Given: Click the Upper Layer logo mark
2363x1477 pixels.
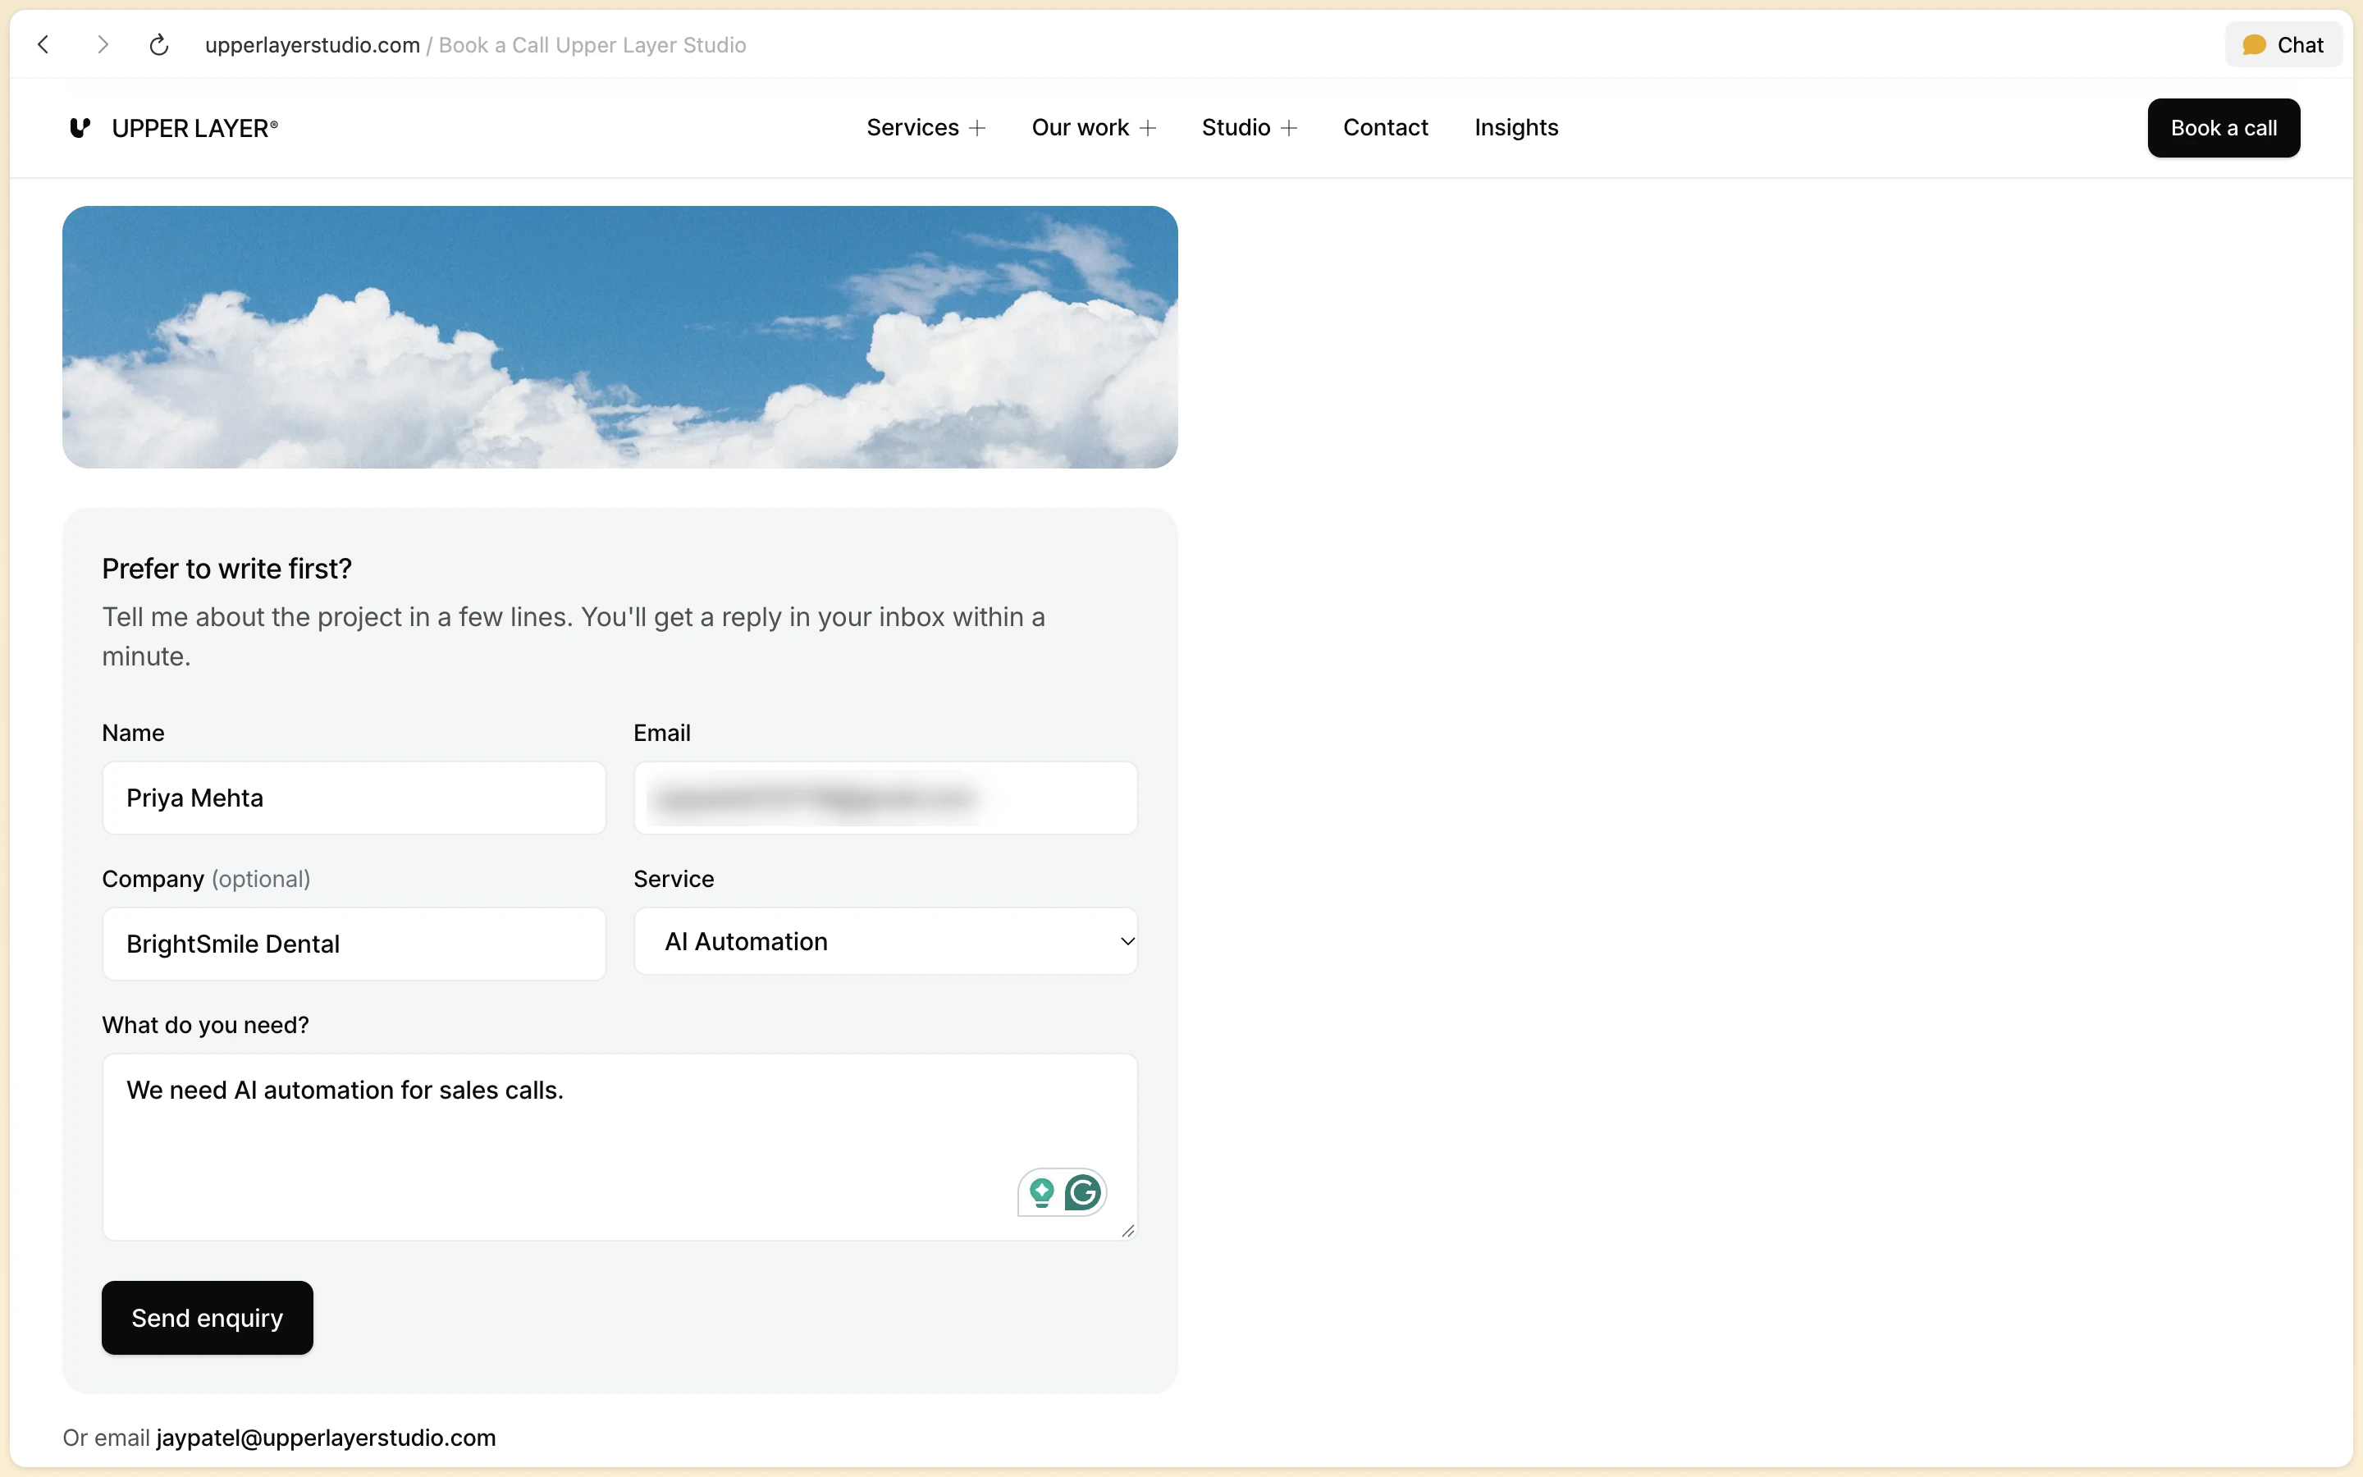Looking at the screenshot, I should [80, 128].
